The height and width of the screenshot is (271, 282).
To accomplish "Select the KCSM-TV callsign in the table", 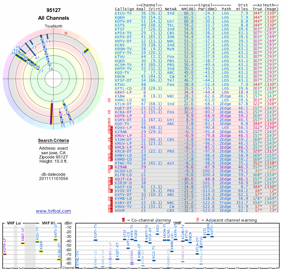I will point(123,65).
